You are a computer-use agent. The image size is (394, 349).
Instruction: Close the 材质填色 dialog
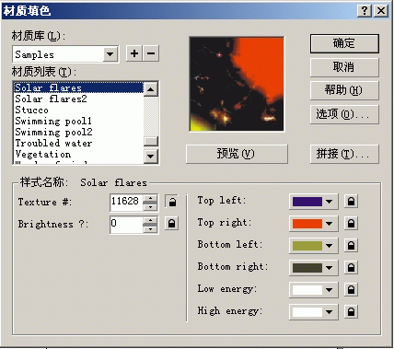tap(381, 11)
